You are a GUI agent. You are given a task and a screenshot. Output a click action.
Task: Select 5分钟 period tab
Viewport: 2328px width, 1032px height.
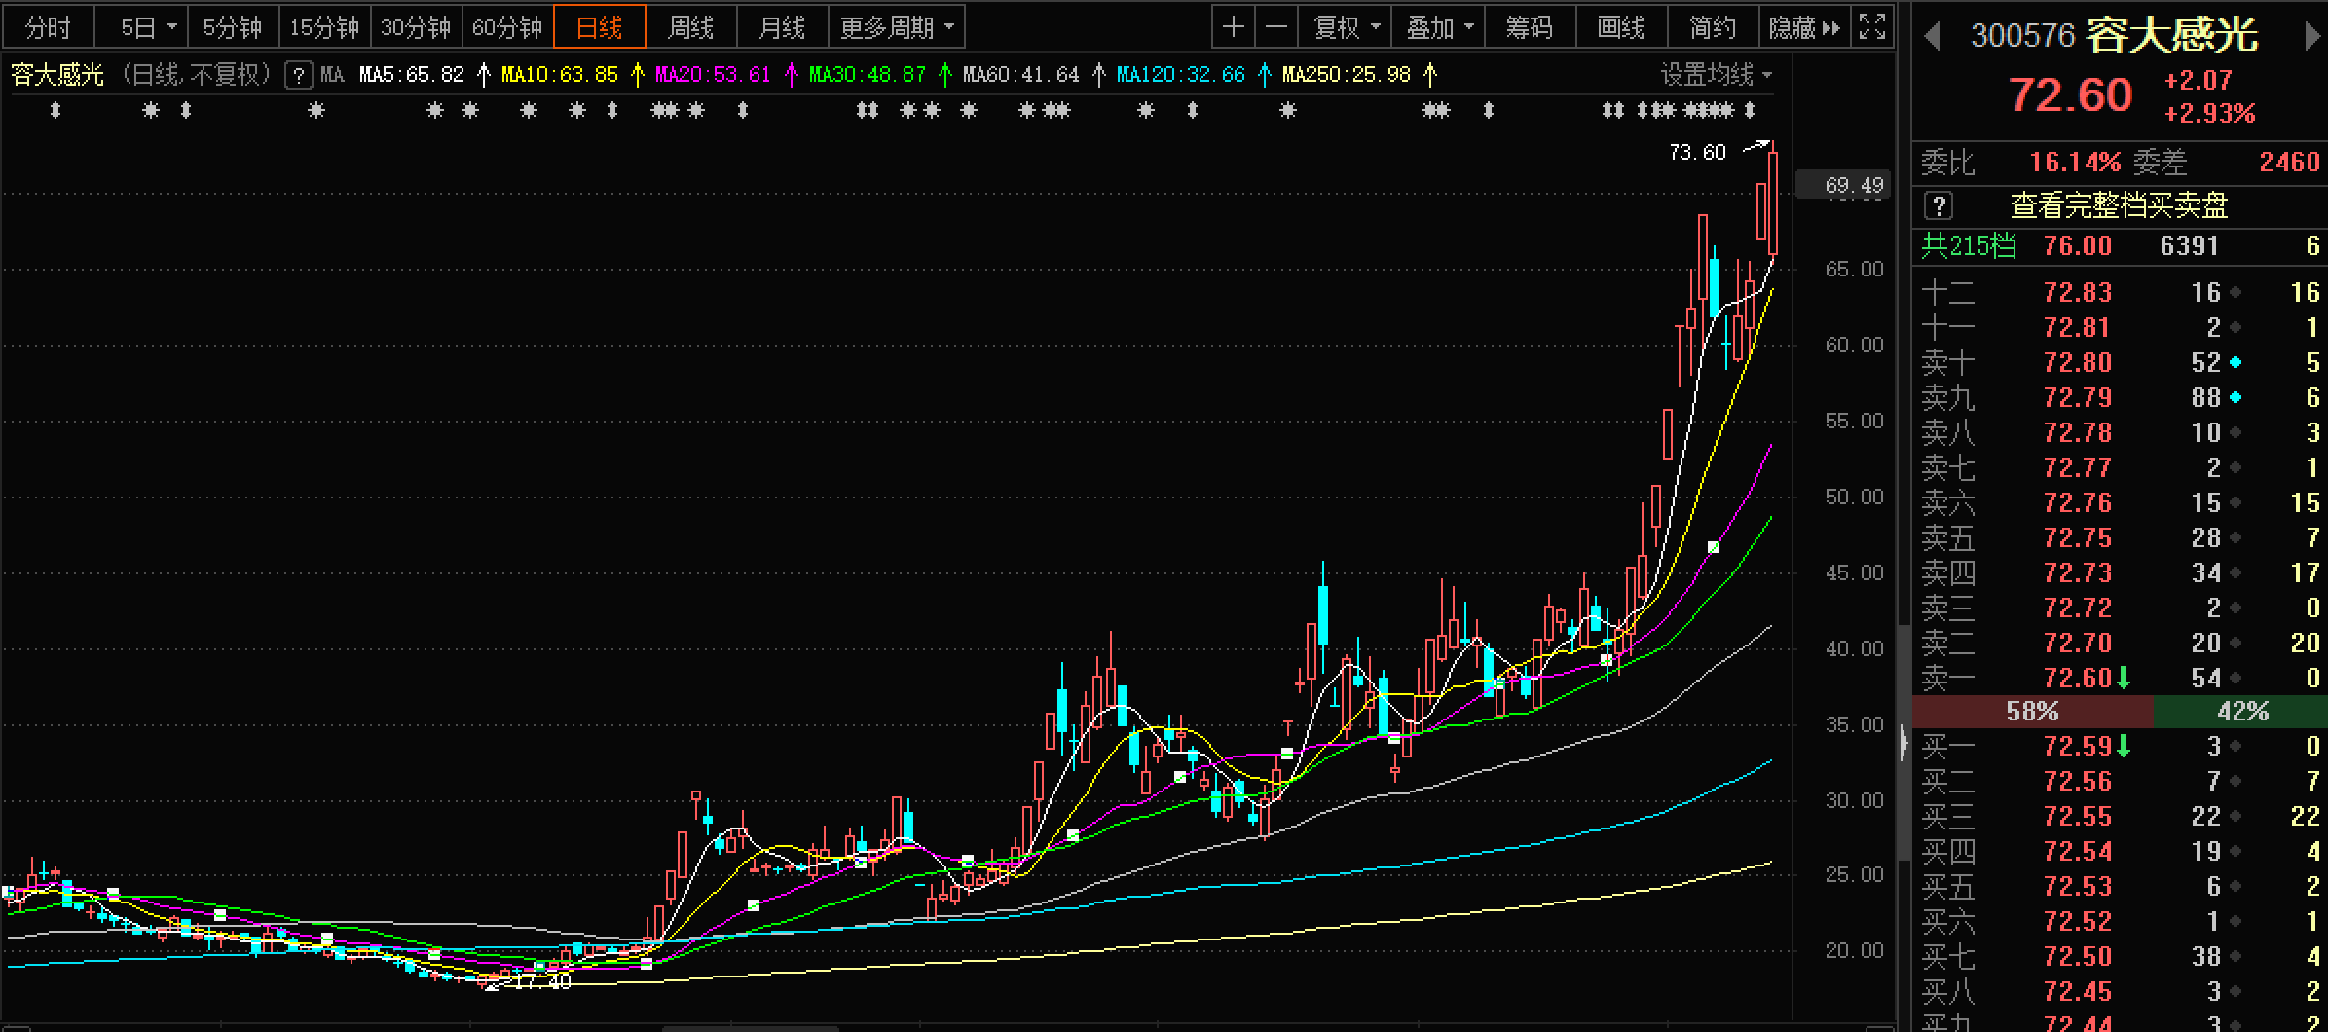[x=234, y=27]
